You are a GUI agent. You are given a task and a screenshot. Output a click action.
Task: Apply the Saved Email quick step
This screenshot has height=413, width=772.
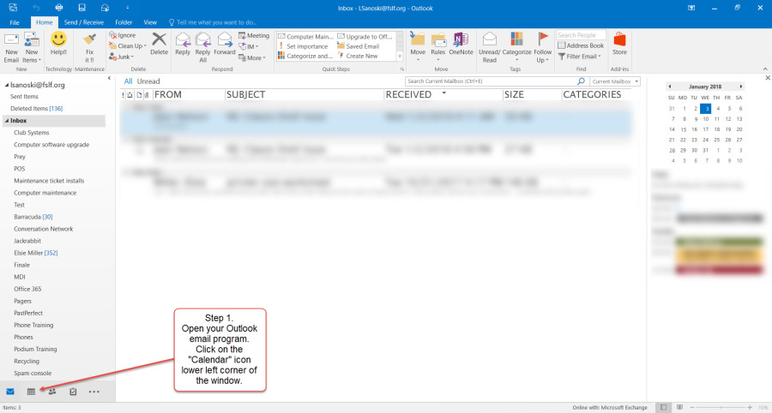[359, 46]
